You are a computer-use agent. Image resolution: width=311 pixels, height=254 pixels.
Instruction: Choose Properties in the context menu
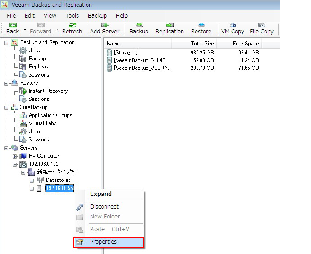point(109,242)
